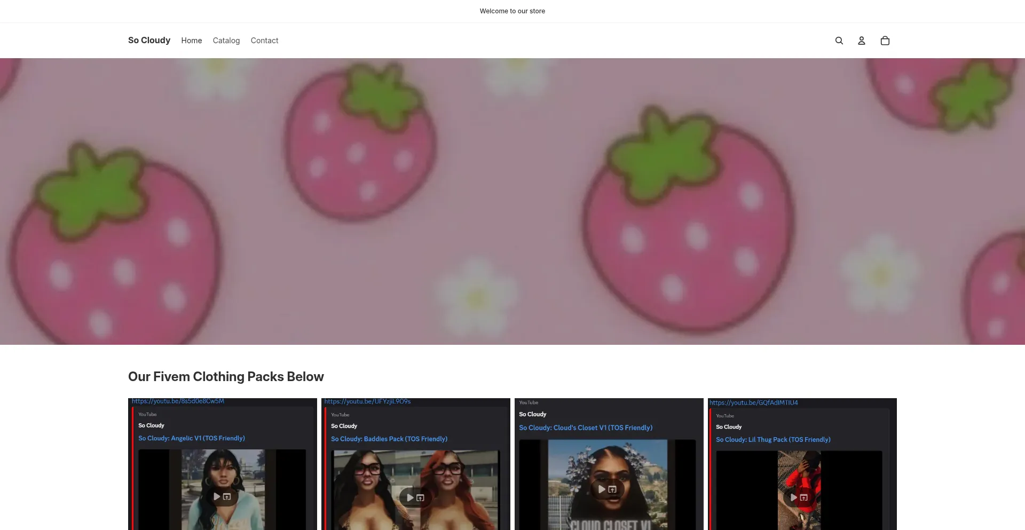Screen dimensions: 1025x530
Task: Open the youtu.be/8s5d0e8Cw5M URL
Action: point(178,401)
